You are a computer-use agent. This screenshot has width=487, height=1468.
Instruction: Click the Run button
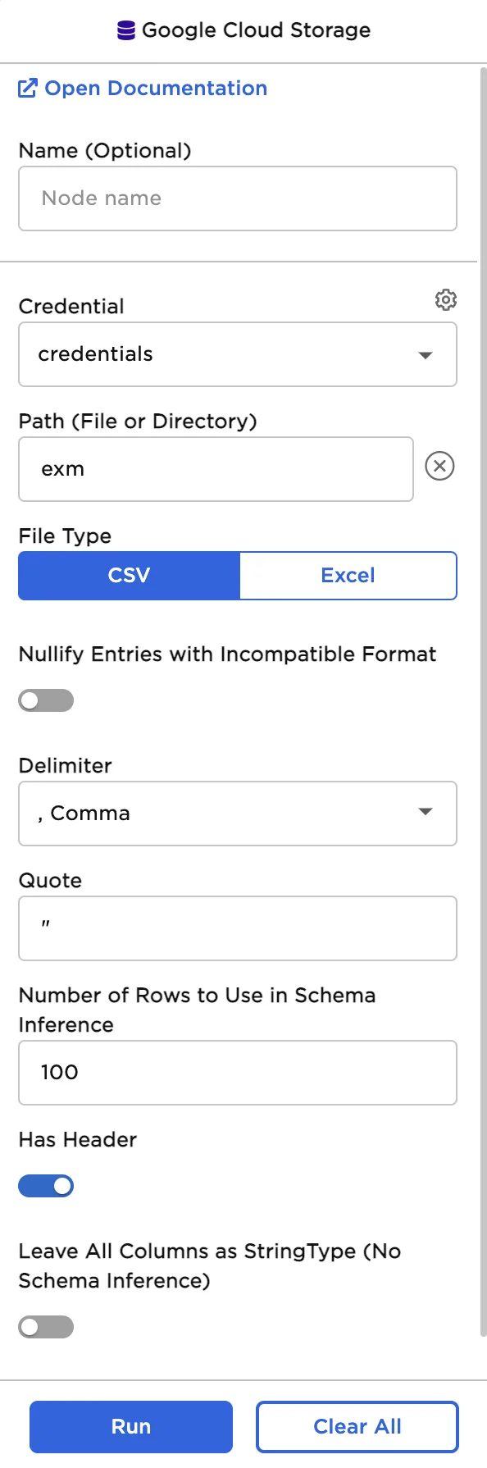tap(130, 1426)
